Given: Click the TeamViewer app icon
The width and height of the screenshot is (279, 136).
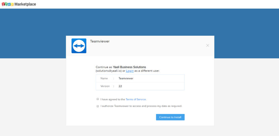Looking at the screenshot, I should tap(79, 46).
